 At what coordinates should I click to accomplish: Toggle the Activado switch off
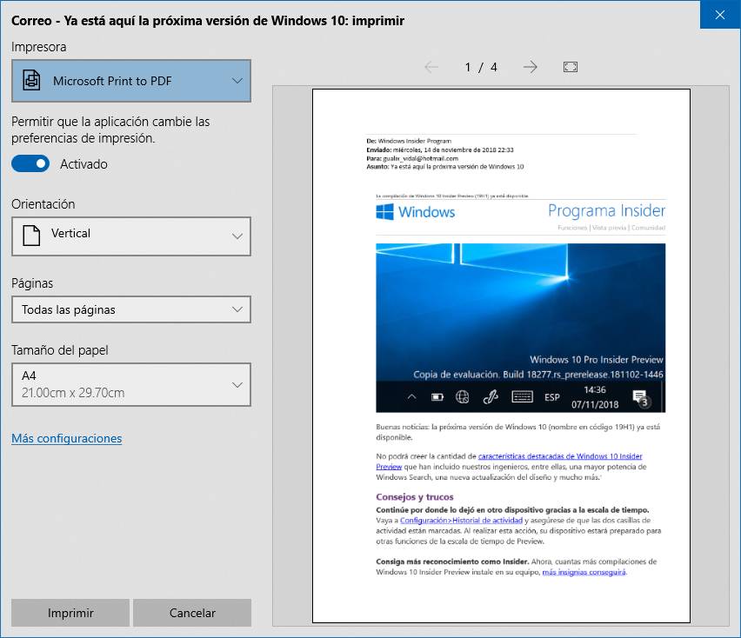pos(30,163)
